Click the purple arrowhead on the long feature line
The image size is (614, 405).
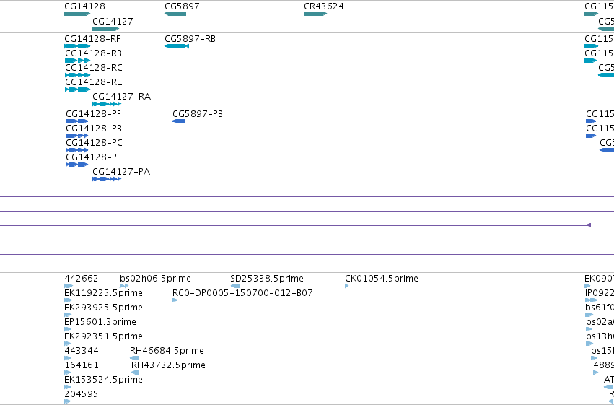pyautogui.click(x=589, y=225)
